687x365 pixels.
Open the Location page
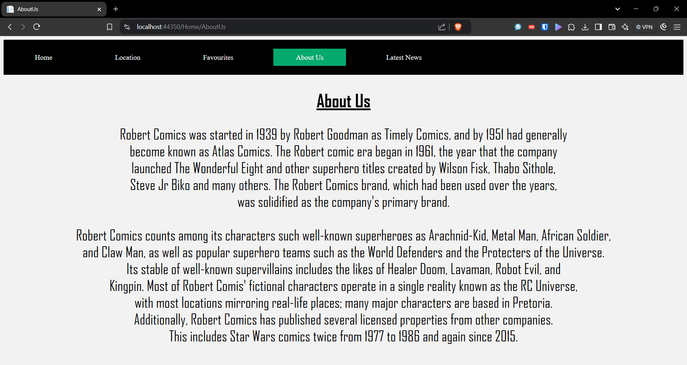(x=127, y=57)
